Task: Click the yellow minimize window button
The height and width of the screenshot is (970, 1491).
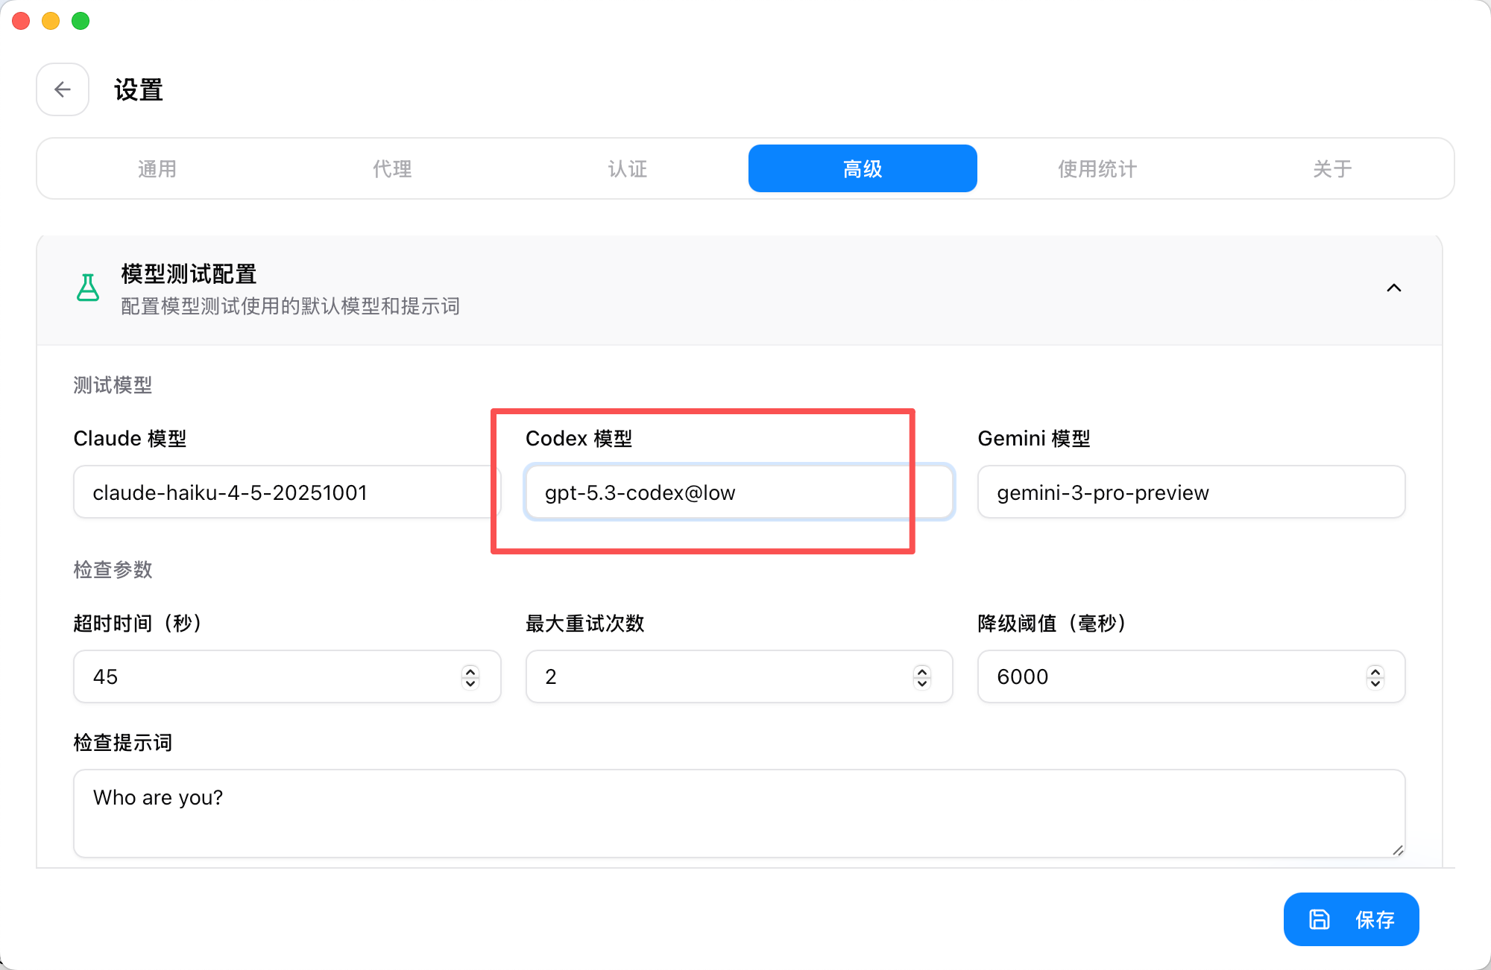Action: pos(51,21)
